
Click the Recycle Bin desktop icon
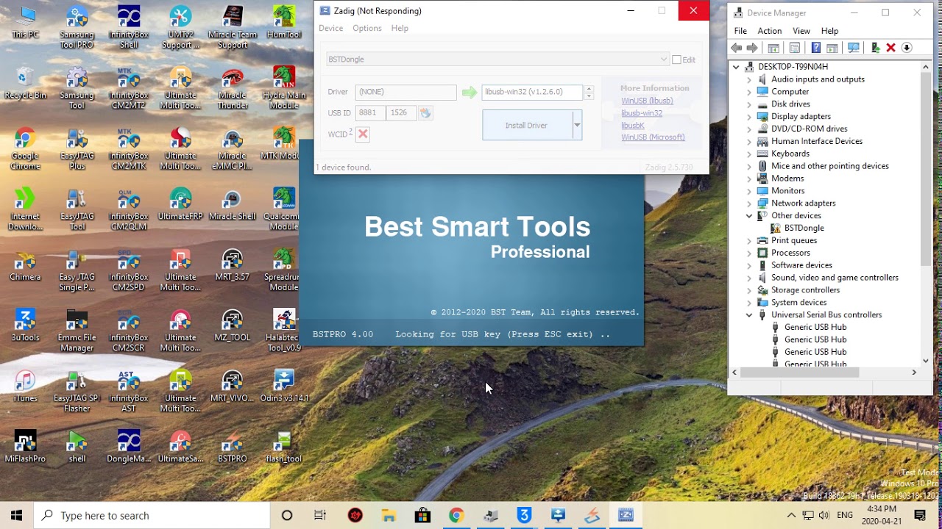25,83
